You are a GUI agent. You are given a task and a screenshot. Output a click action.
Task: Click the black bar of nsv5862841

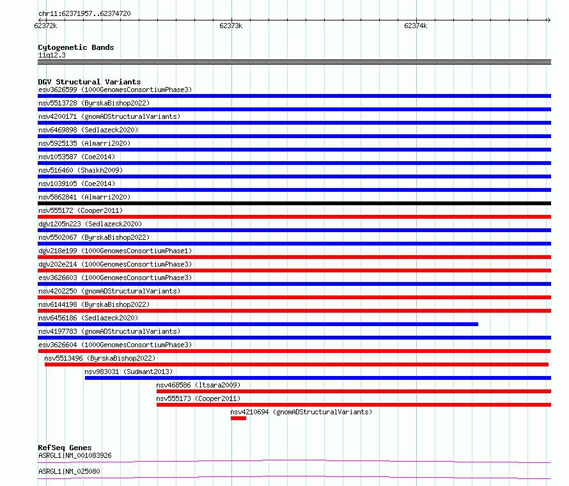294,203
